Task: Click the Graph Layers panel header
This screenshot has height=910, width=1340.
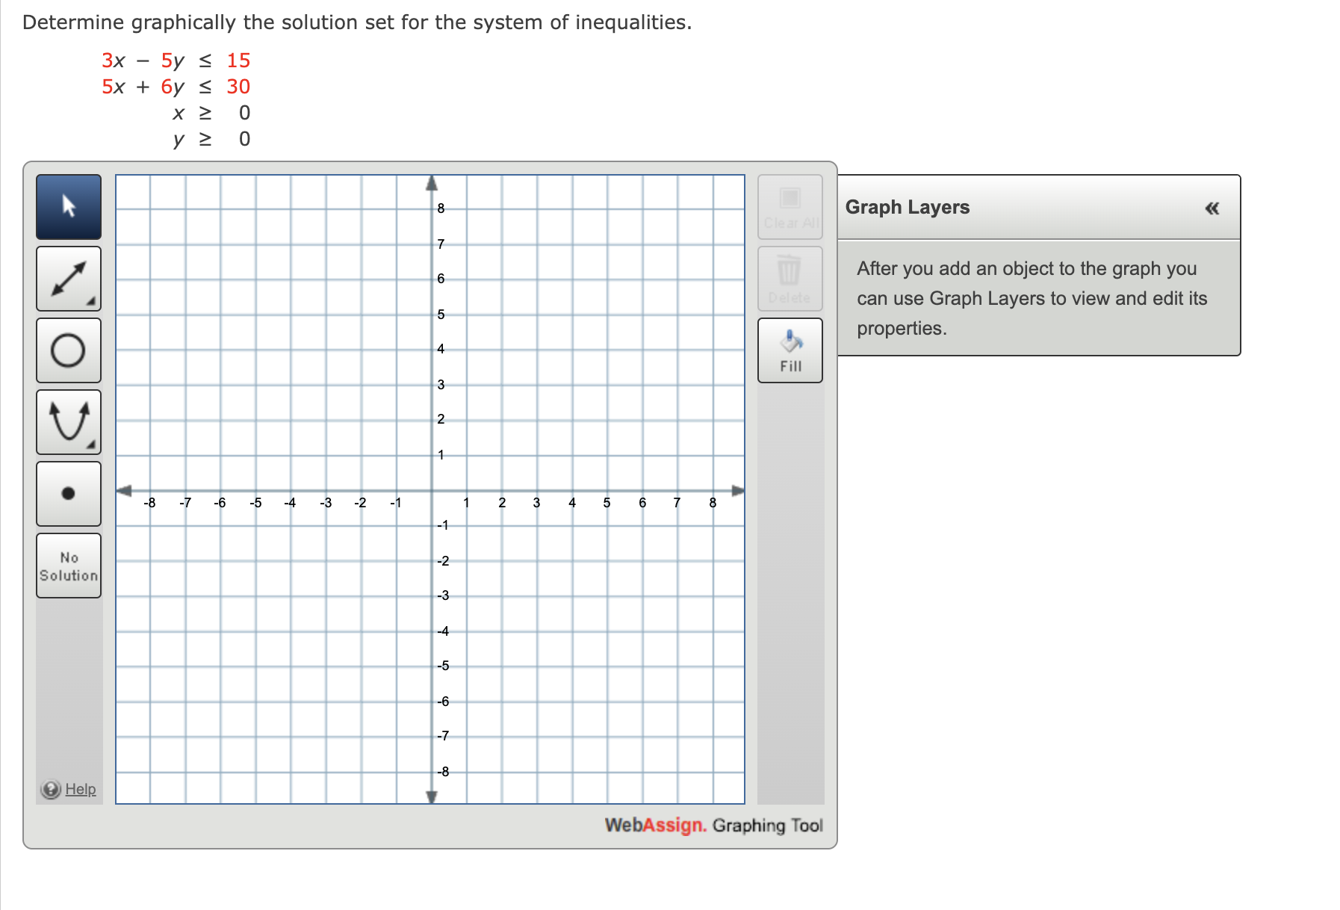Action: (907, 207)
